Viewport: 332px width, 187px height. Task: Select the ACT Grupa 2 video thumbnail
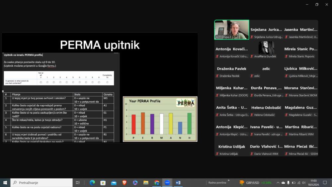[x=232, y=30]
